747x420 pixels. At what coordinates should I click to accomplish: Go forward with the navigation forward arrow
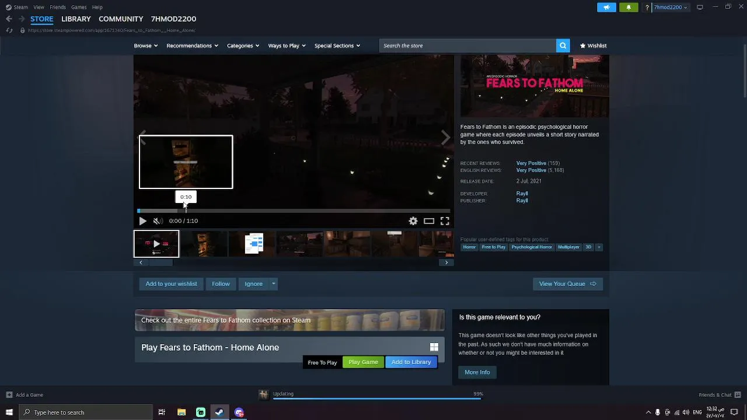click(22, 19)
